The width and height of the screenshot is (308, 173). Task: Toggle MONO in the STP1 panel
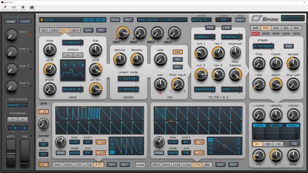(61, 153)
